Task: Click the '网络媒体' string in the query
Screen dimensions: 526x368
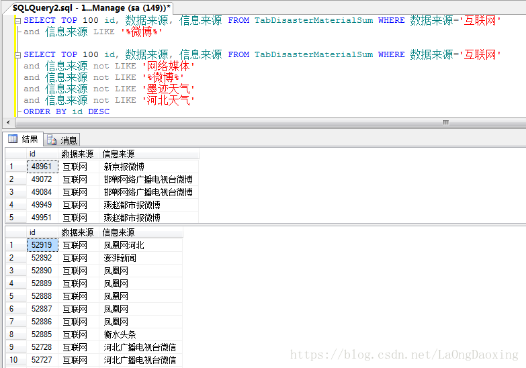Action: (169, 66)
